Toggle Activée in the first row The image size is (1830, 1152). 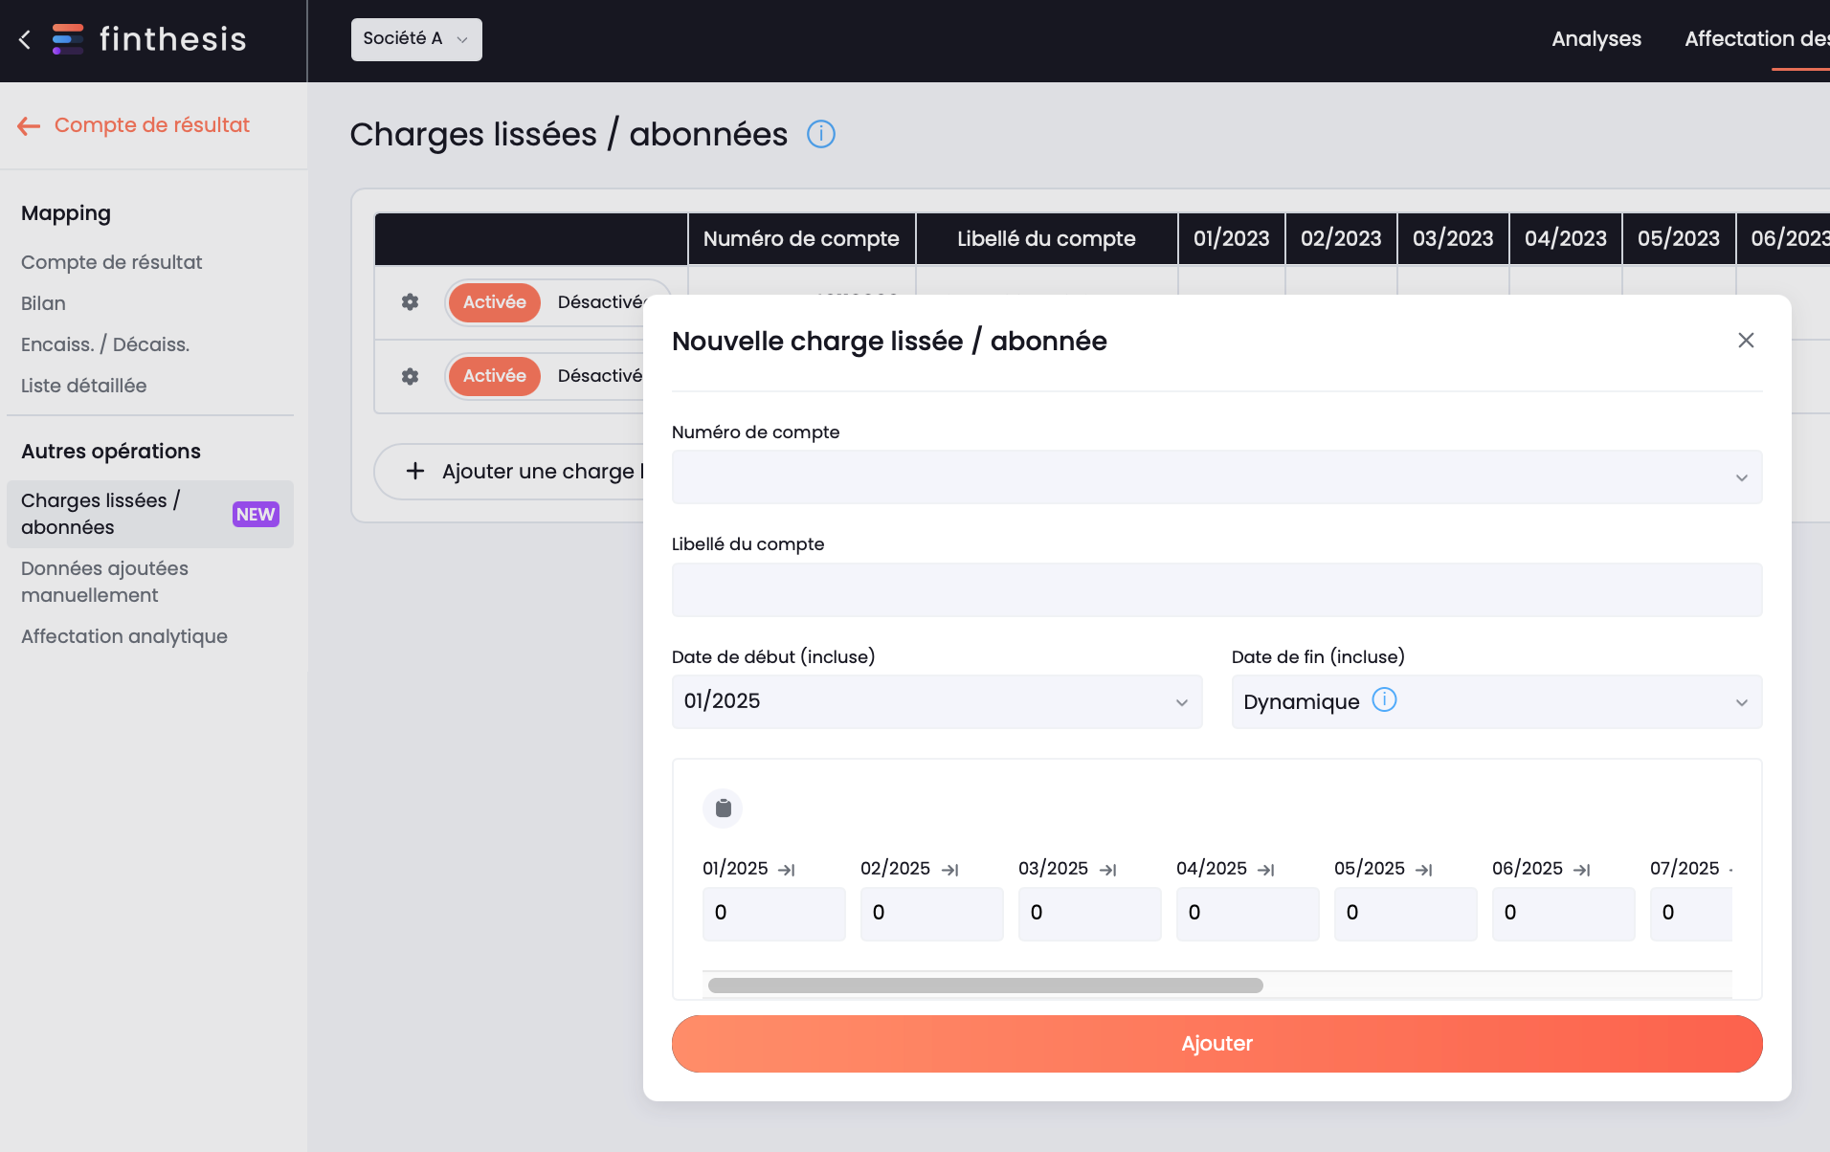pyautogui.click(x=495, y=302)
